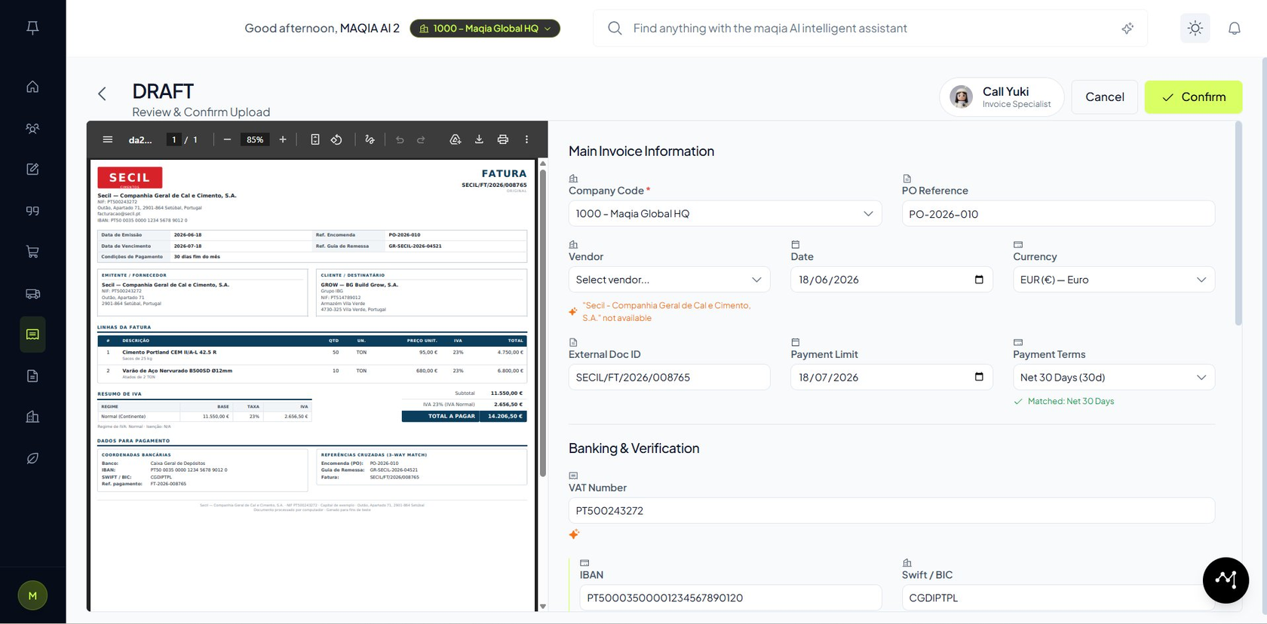Click "TOTAL A PAGAR" in the invoice PDF
1267x624 pixels.
[452, 416]
